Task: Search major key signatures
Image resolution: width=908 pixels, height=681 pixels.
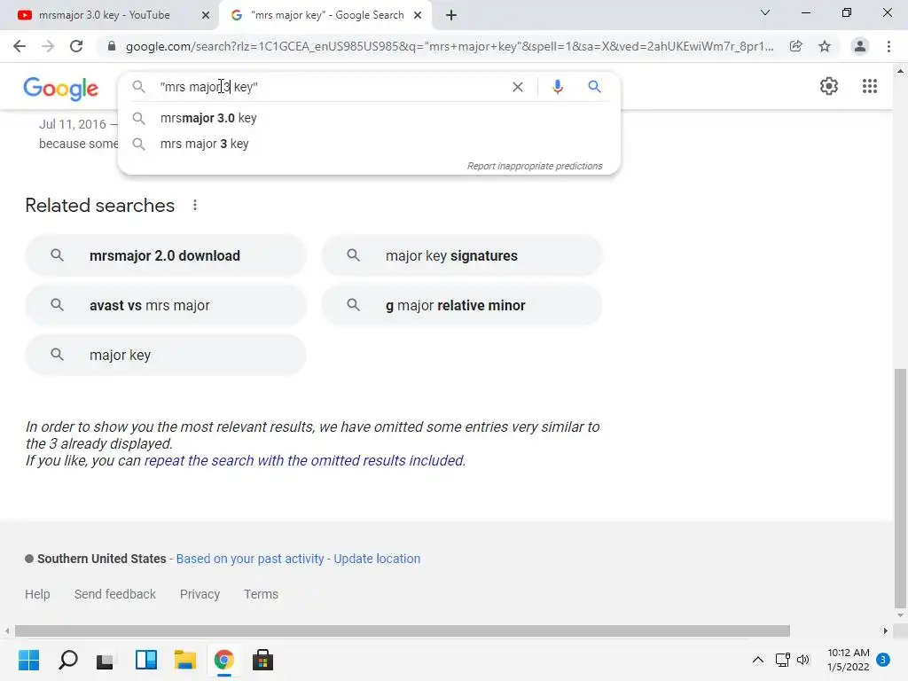Action: click(462, 255)
